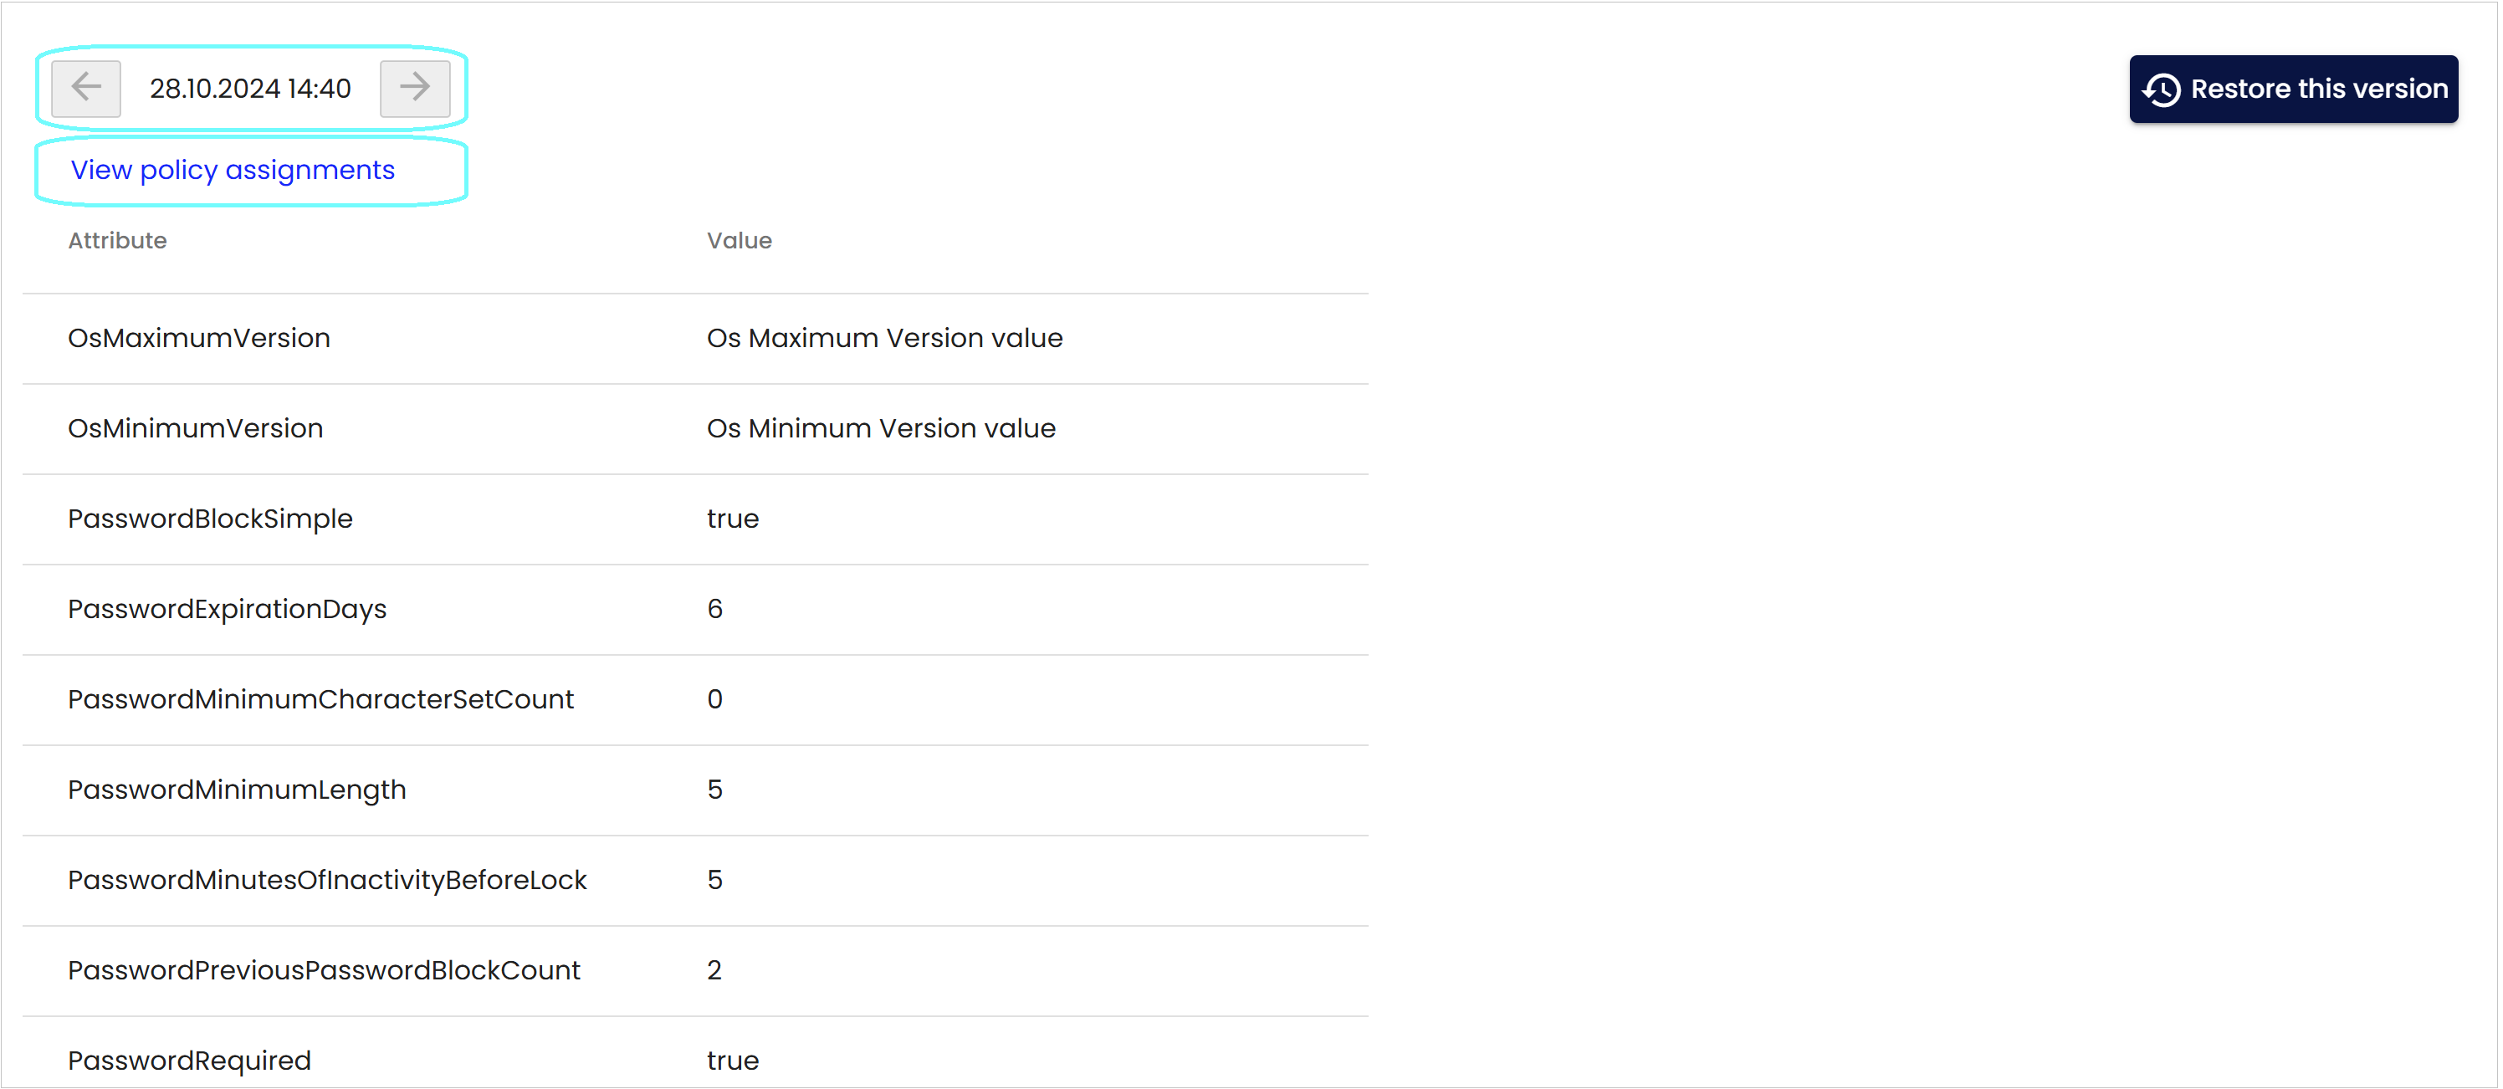This screenshot has width=2503, height=1089.
Task: Click the PasswordExpirationDays attribute
Action: pyautogui.click(x=228, y=609)
